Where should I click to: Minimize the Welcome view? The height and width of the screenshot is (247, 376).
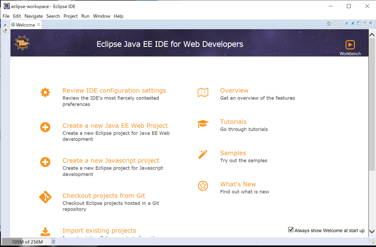(365, 23)
